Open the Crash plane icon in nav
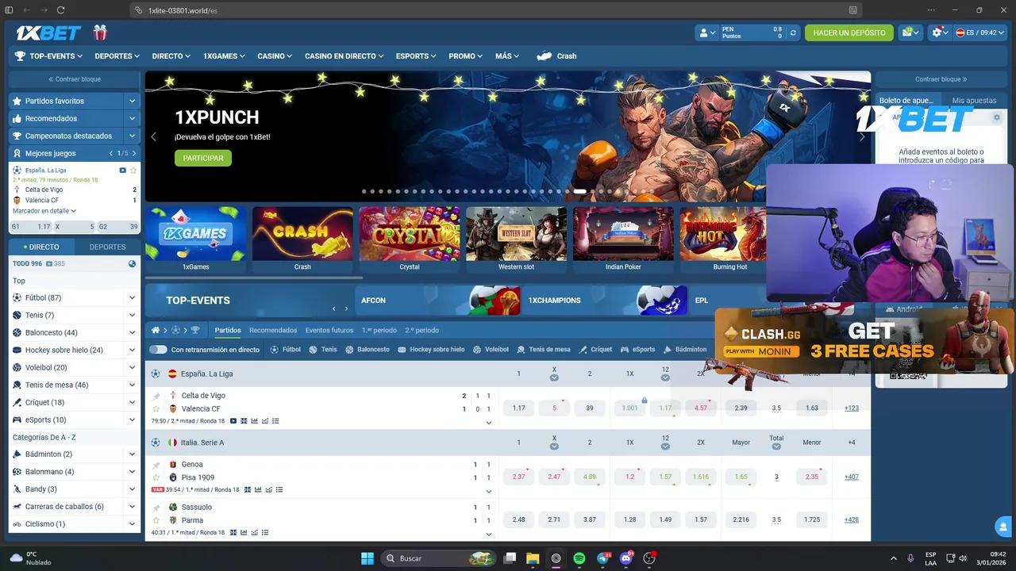Viewport: 1016px width, 571px height. 545,56
